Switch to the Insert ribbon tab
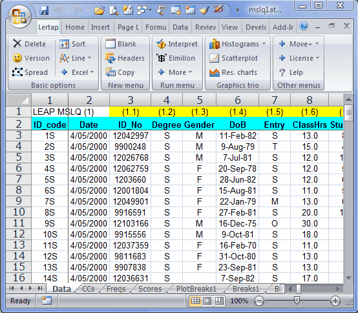This screenshot has width=358, height=313. click(x=100, y=27)
